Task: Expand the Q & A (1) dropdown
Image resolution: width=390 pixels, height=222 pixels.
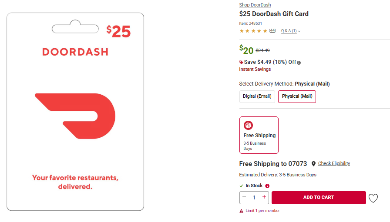Action: point(291,31)
